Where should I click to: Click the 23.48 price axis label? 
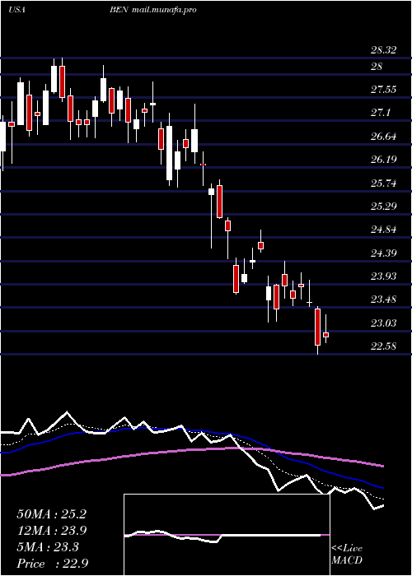coord(383,300)
